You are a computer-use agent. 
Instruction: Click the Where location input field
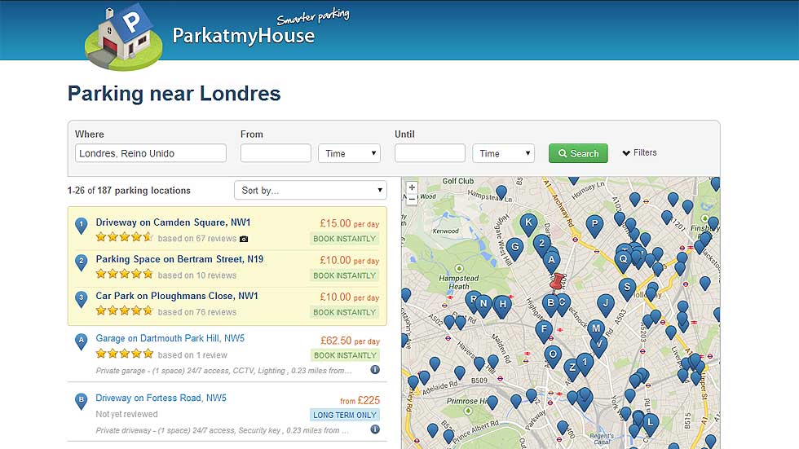[150, 153]
